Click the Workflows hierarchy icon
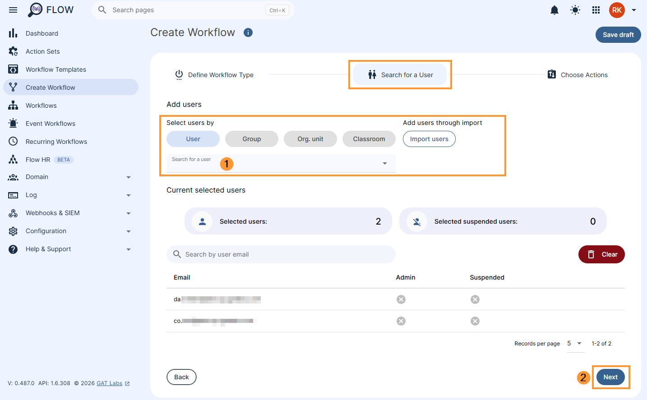This screenshot has width=647, height=400. pos(13,106)
